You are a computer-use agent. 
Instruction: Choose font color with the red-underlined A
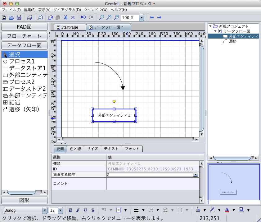click(227, 210)
